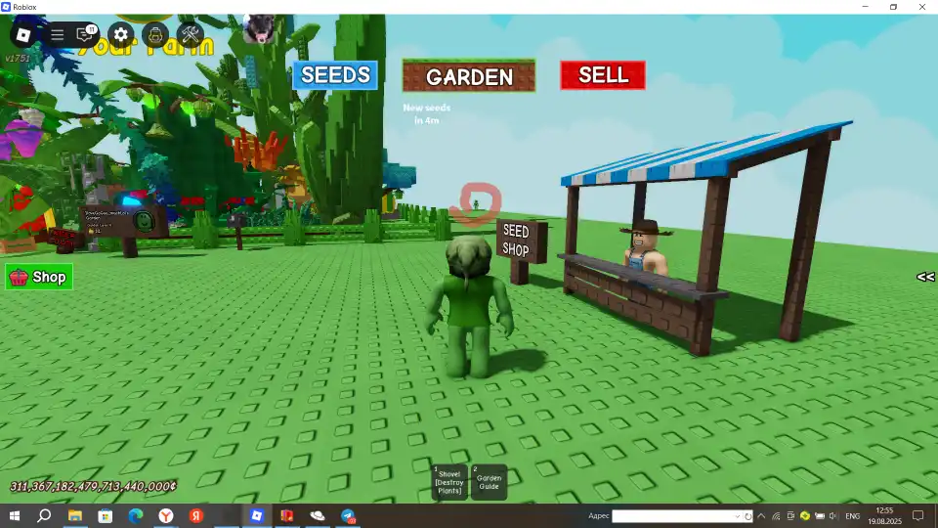The image size is (938, 528).
Task: Open Telegram from taskbar
Action: coord(348,516)
